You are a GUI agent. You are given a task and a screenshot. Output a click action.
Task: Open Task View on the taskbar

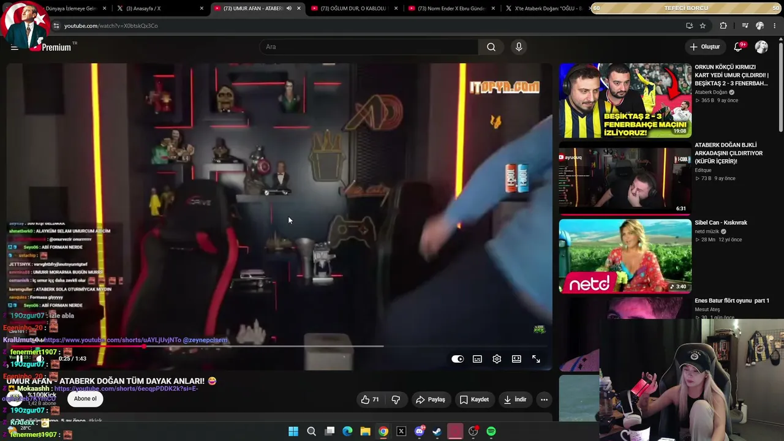click(330, 432)
